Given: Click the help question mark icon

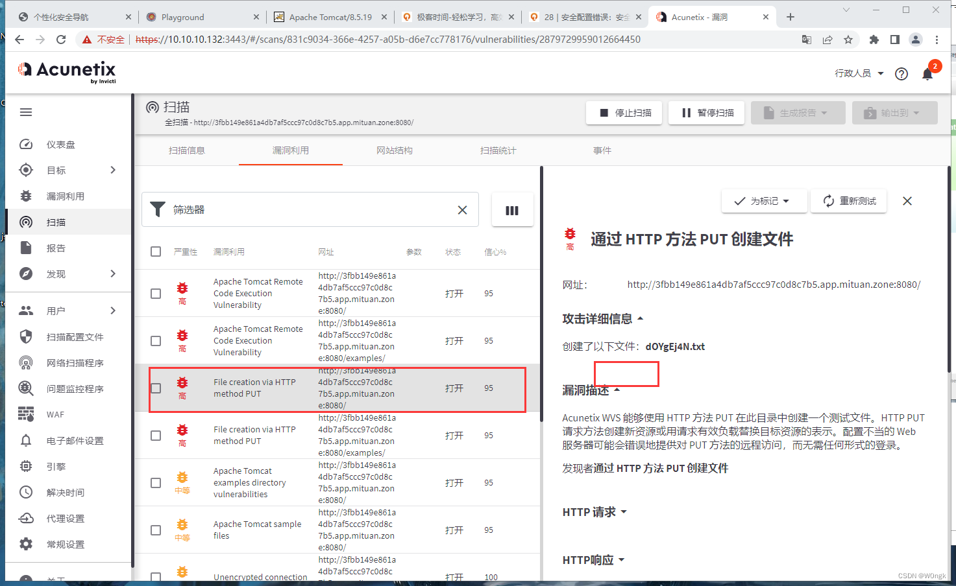Looking at the screenshot, I should [x=901, y=74].
